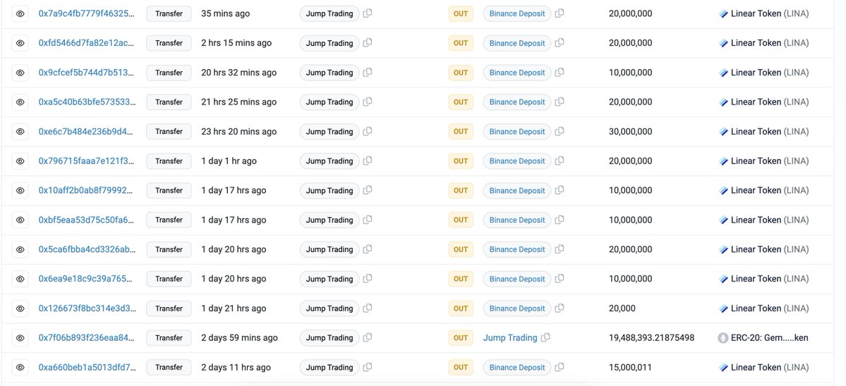The width and height of the screenshot is (846, 386).
Task: Open Linear Token link in 0x7a9c4fb7779f46325 row
Action: pyautogui.click(x=769, y=13)
